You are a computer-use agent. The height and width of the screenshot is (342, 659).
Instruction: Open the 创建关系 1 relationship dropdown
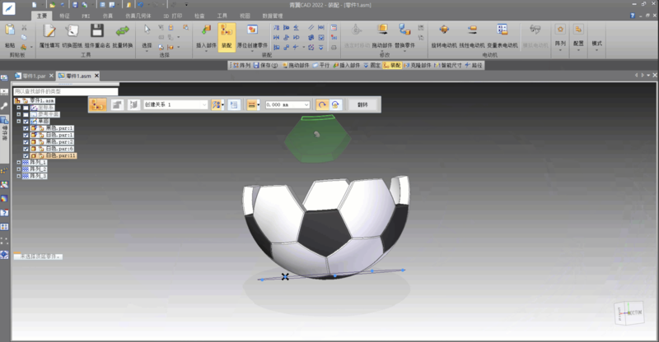[204, 105]
